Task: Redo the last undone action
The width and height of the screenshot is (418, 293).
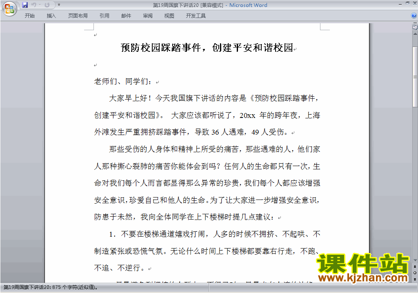Action: tap(47, 5)
